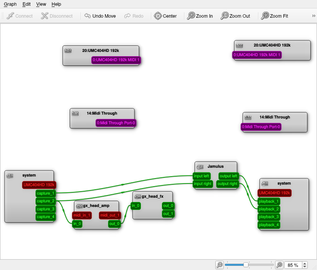Open the Help menu

(56, 4)
